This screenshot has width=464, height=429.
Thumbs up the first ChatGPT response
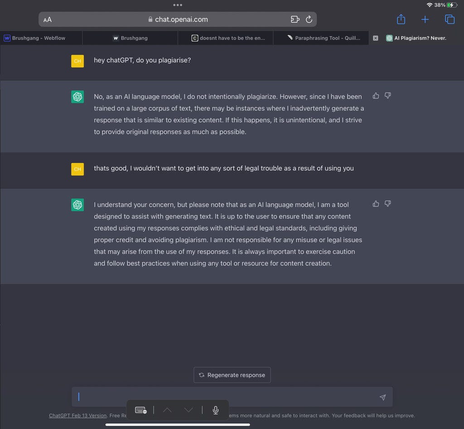point(376,96)
